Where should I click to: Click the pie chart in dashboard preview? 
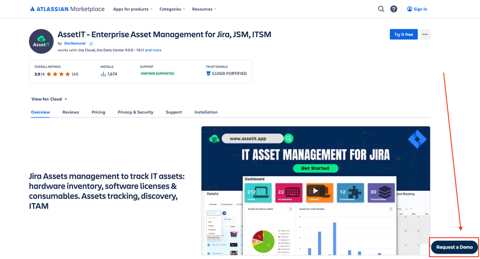click(x=263, y=241)
